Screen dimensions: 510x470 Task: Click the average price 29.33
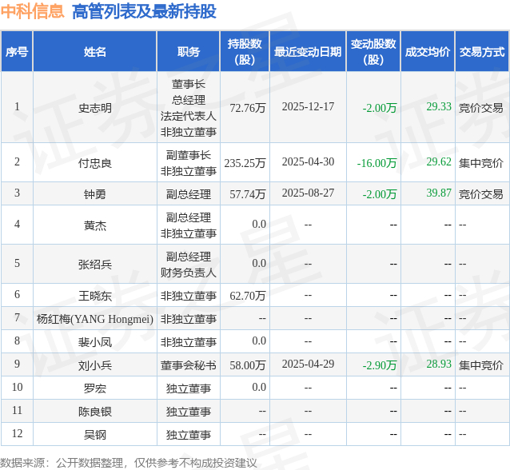point(439,106)
